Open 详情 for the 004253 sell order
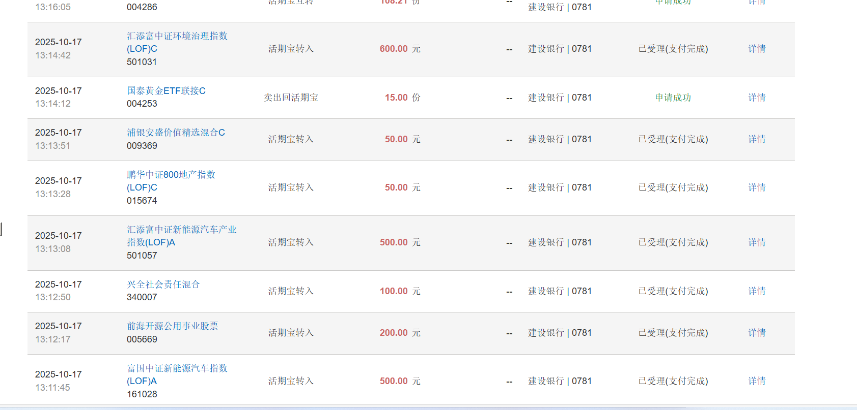This screenshot has height=410, width=857. pyautogui.click(x=757, y=98)
